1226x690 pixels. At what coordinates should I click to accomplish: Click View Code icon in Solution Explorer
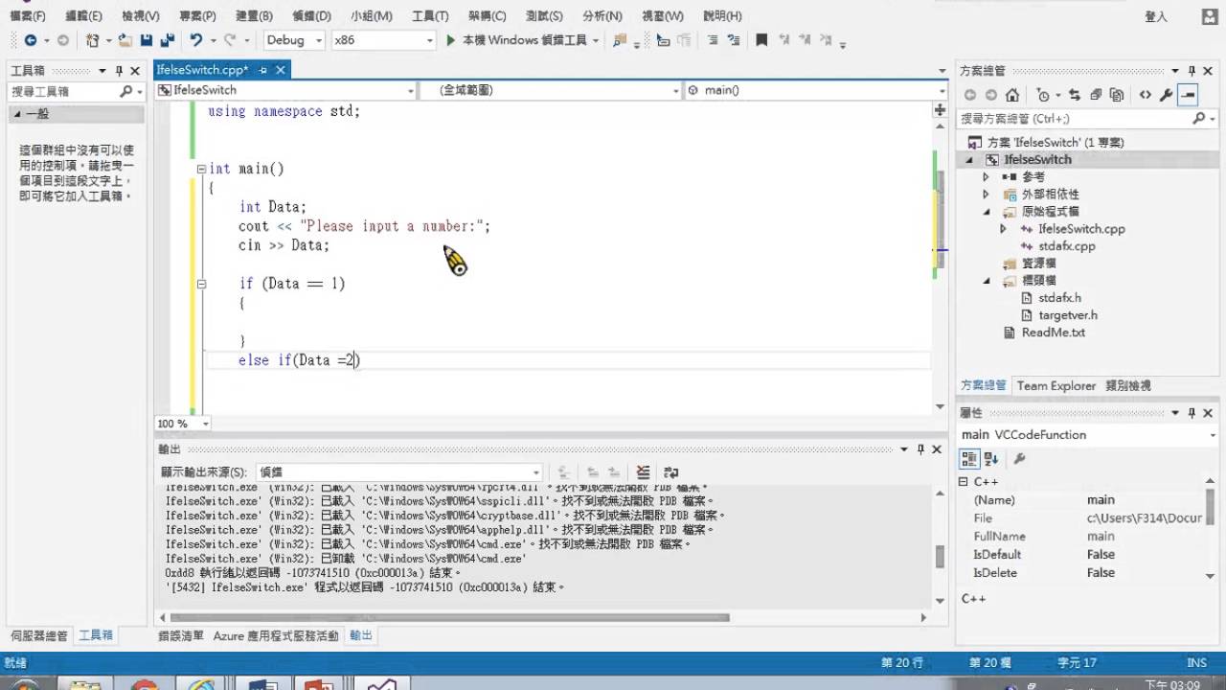click(1145, 95)
